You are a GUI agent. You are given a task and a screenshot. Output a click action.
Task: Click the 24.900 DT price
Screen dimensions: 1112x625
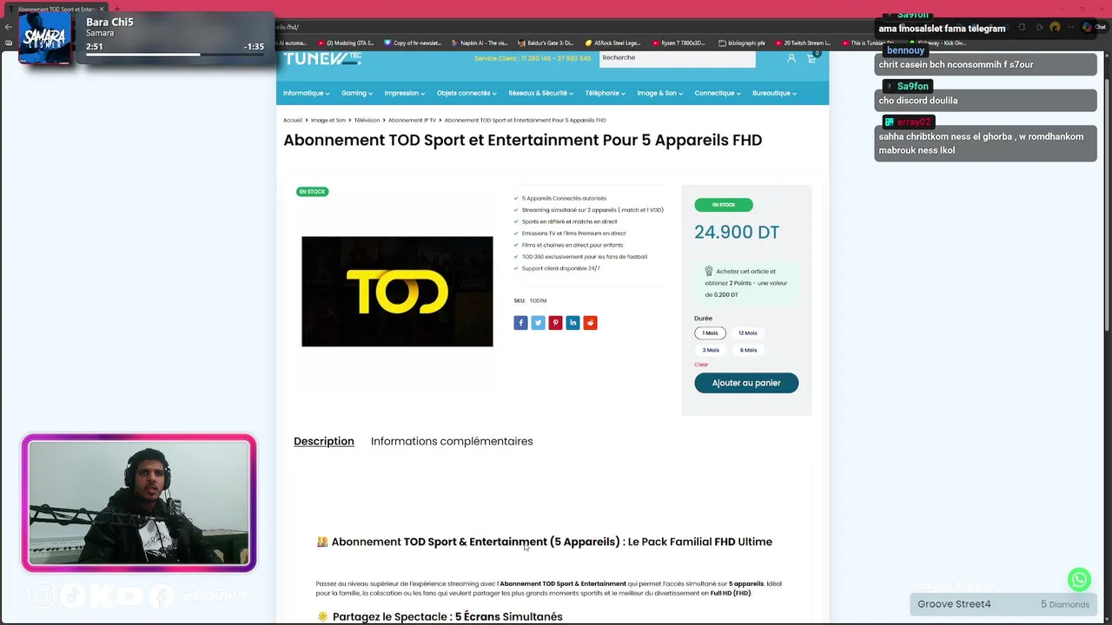[x=737, y=232]
